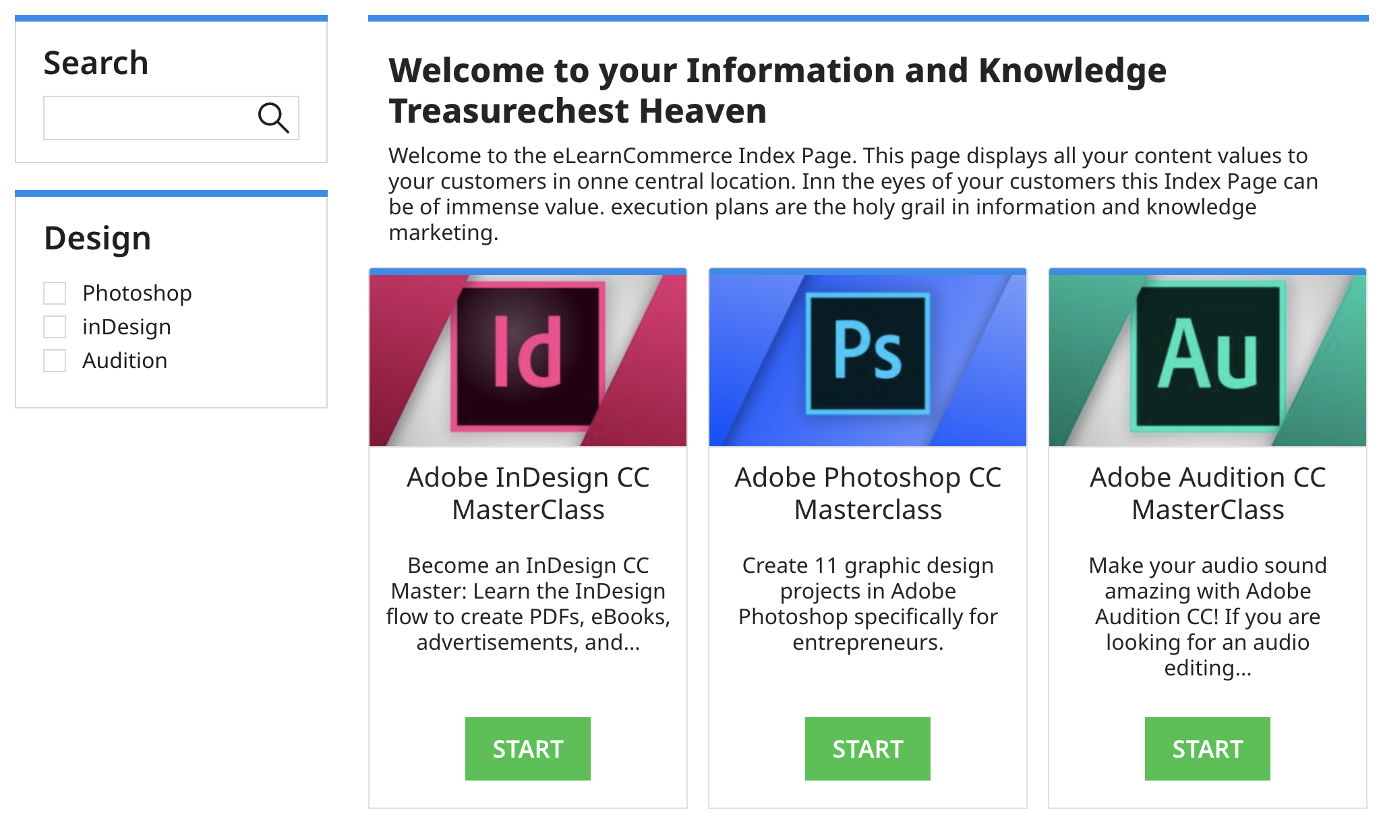
Task: Start the Adobe InDesign CC MasterClass
Action: 528,749
